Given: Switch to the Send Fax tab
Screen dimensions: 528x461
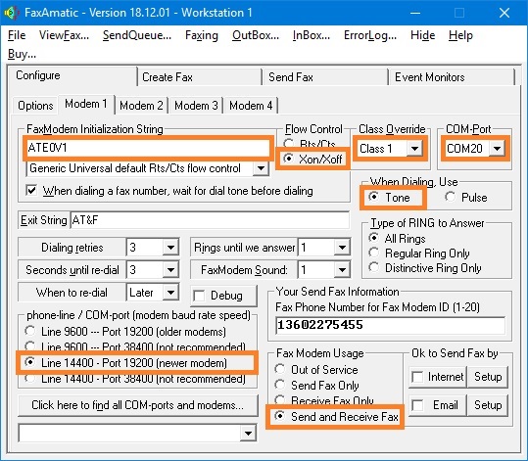Looking at the screenshot, I should pos(325,77).
